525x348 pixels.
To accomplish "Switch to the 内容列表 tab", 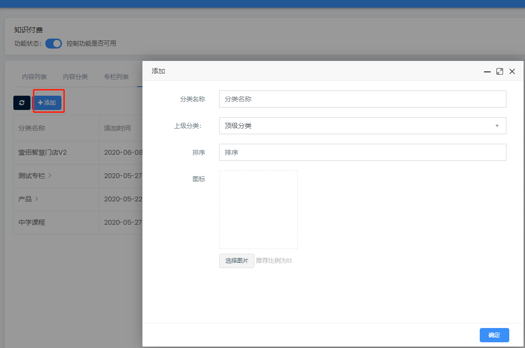I will click(34, 77).
